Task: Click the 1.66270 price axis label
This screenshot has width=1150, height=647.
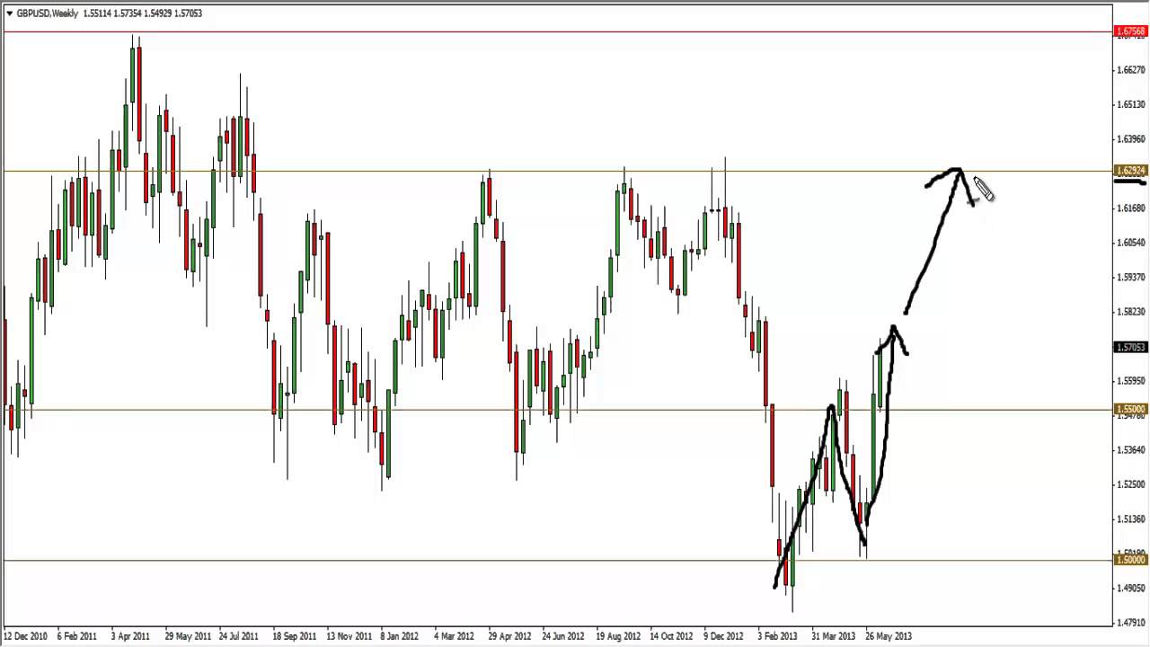Action: tap(1133, 70)
